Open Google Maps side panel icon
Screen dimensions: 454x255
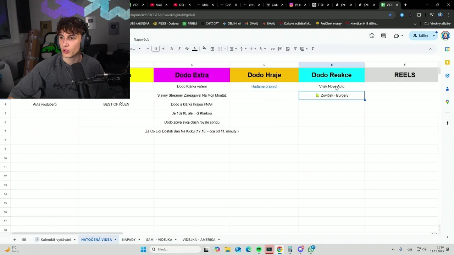(x=447, y=102)
